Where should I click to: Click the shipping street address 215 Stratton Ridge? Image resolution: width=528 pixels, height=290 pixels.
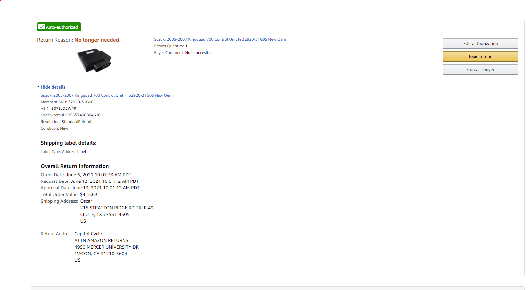[117, 208]
